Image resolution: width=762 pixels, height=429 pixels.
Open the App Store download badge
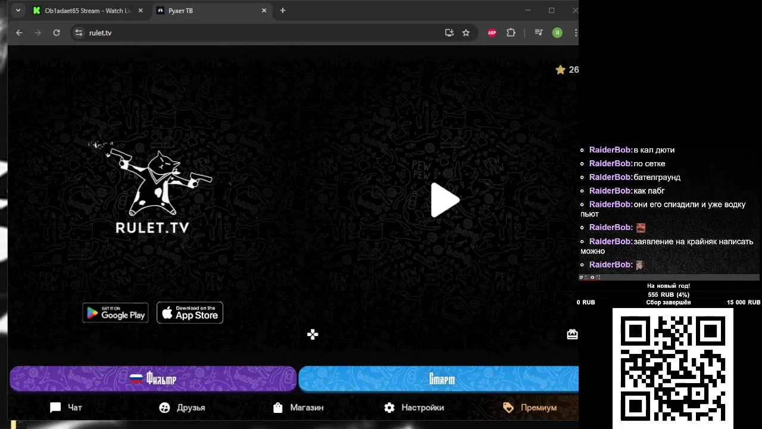coord(190,313)
